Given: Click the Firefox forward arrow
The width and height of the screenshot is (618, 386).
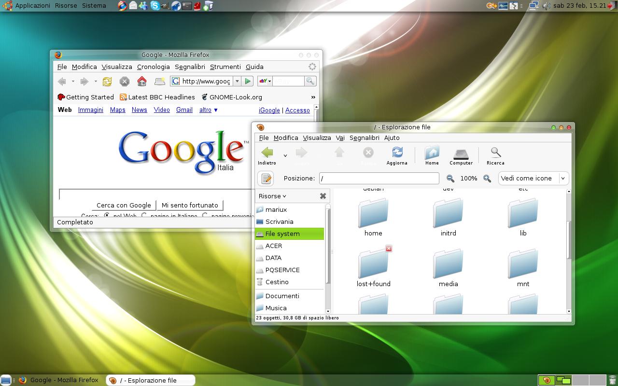Looking at the screenshot, I should (x=84, y=81).
